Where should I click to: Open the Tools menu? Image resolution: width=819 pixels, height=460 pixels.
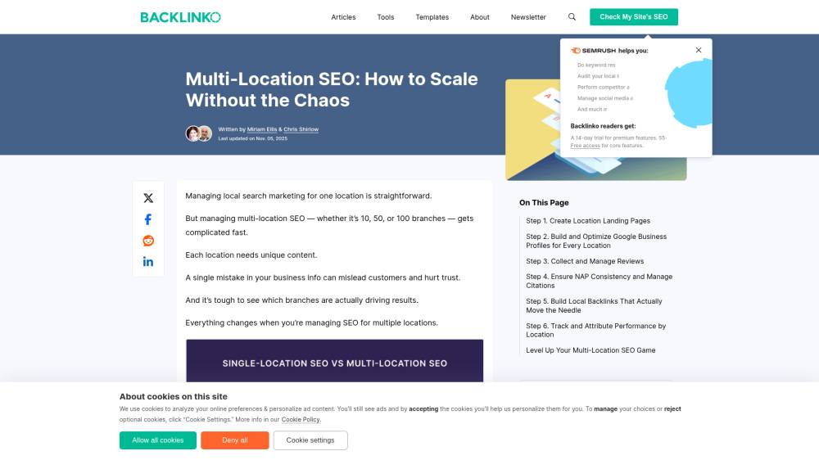[x=386, y=17]
